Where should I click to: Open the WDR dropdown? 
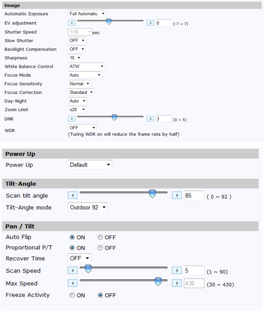pos(82,128)
